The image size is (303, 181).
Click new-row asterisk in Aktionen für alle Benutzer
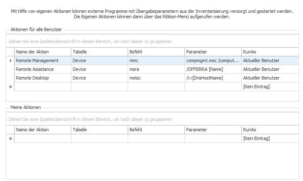10,87
